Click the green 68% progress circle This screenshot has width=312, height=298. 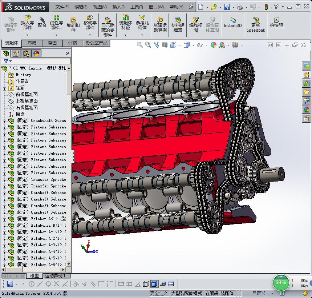281,282
